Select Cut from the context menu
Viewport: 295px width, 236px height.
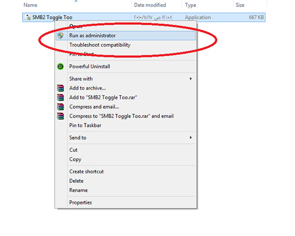(126, 150)
